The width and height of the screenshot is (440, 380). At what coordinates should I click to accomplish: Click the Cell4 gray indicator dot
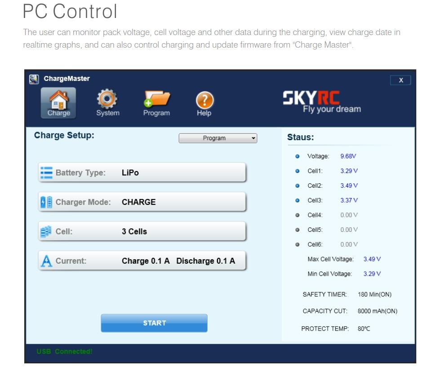pyautogui.click(x=297, y=215)
